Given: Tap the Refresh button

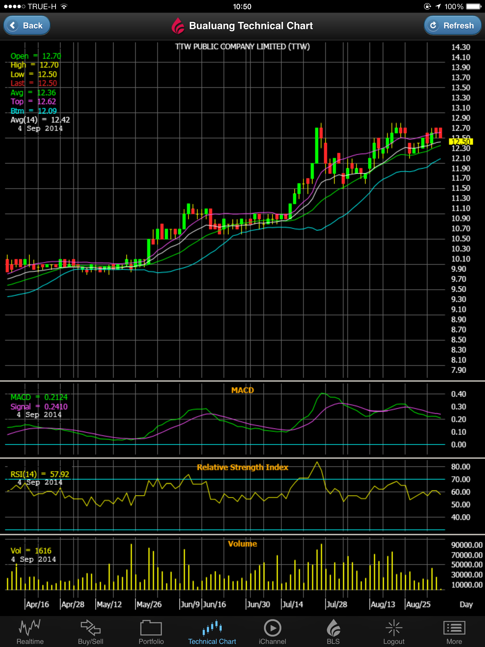Looking at the screenshot, I should [x=452, y=26].
